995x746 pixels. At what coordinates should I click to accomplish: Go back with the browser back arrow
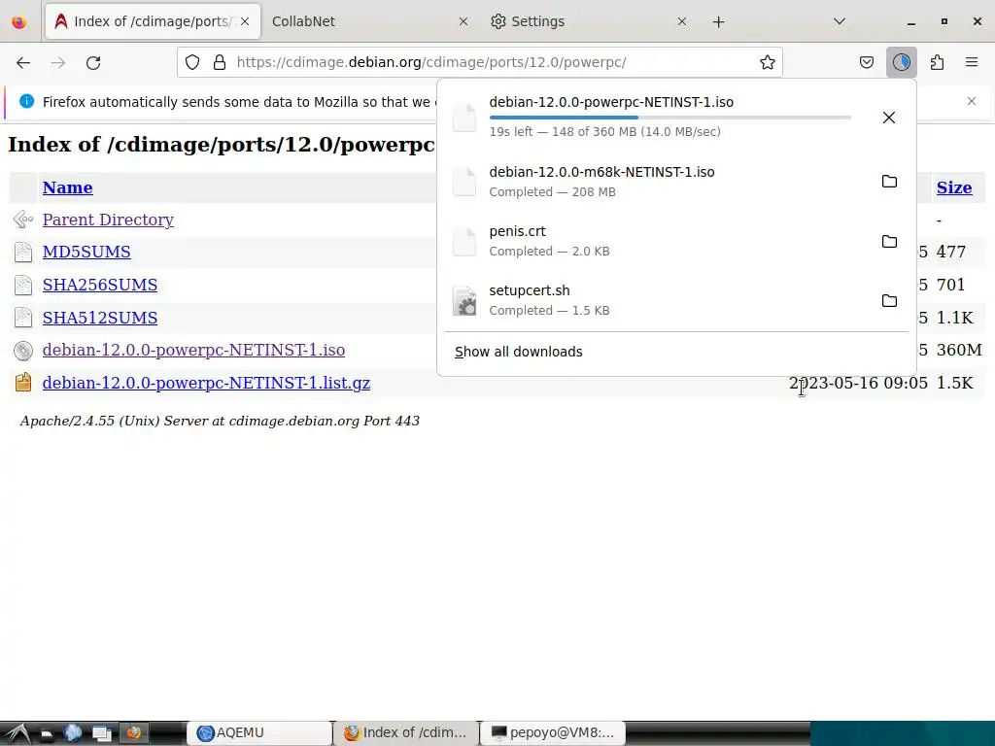(23, 62)
